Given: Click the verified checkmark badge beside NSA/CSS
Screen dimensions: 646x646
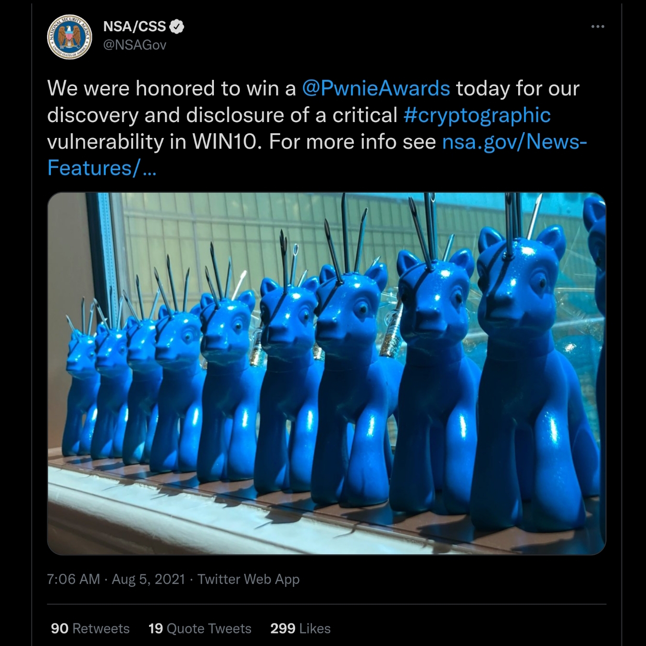Looking at the screenshot, I should point(177,26).
